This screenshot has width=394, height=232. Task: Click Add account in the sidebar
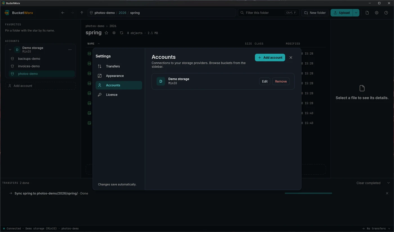[x=40, y=86]
